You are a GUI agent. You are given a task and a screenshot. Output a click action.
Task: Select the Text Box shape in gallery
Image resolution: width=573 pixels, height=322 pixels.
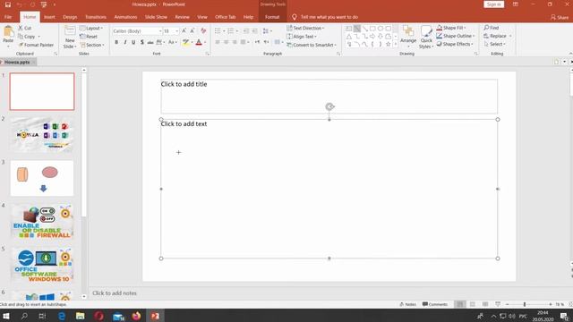tap(349, 29)
